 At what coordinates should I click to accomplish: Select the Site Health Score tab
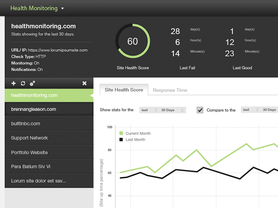(124, 90)
